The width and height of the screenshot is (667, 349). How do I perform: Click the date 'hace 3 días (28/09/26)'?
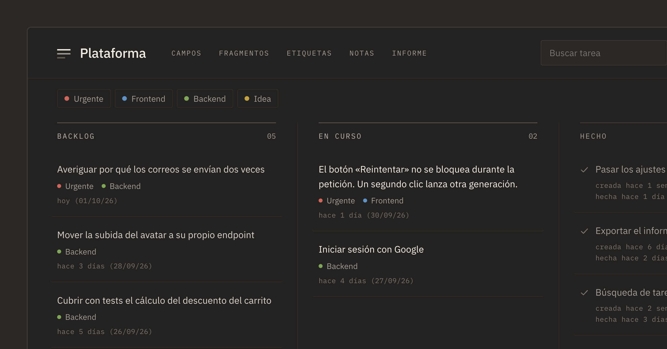105,266
